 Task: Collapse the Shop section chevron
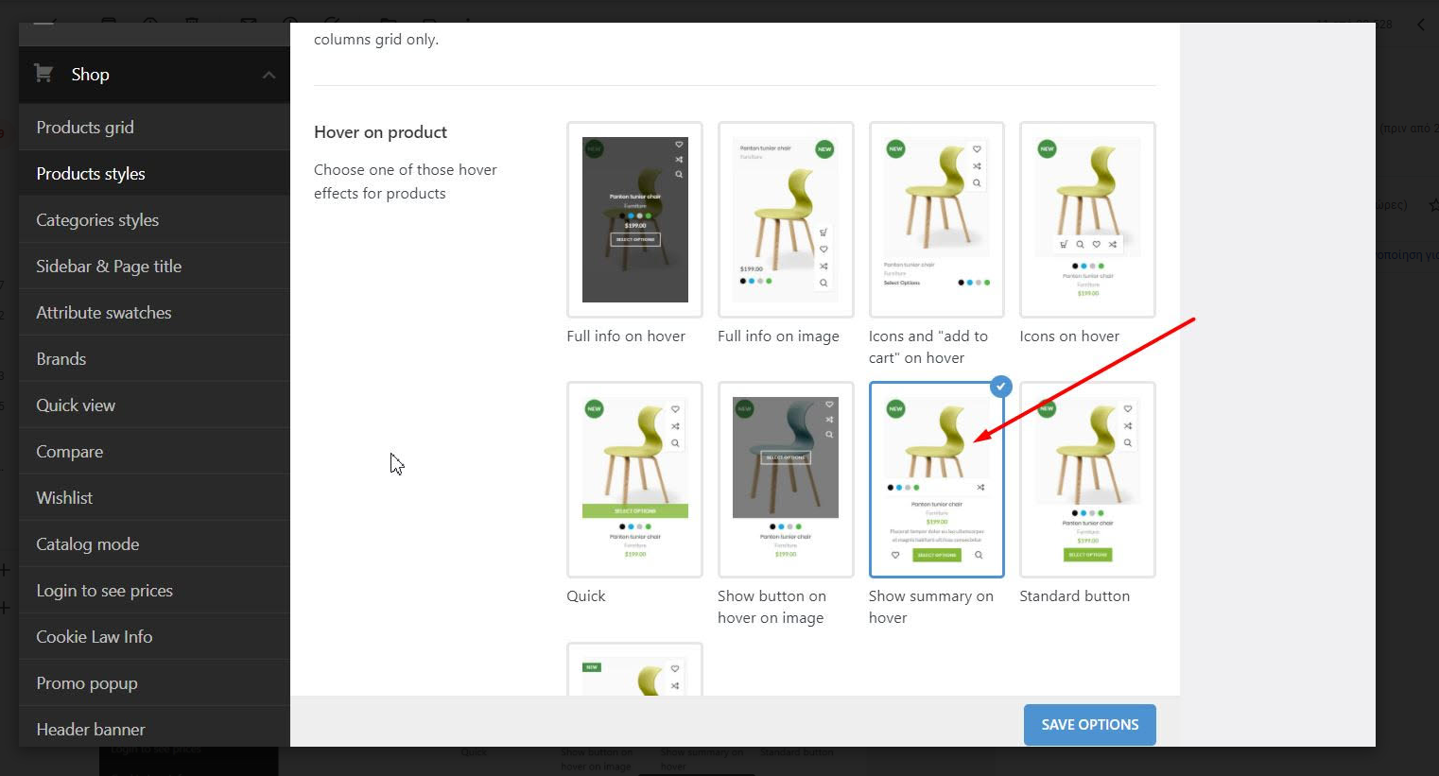pos(269,75)
